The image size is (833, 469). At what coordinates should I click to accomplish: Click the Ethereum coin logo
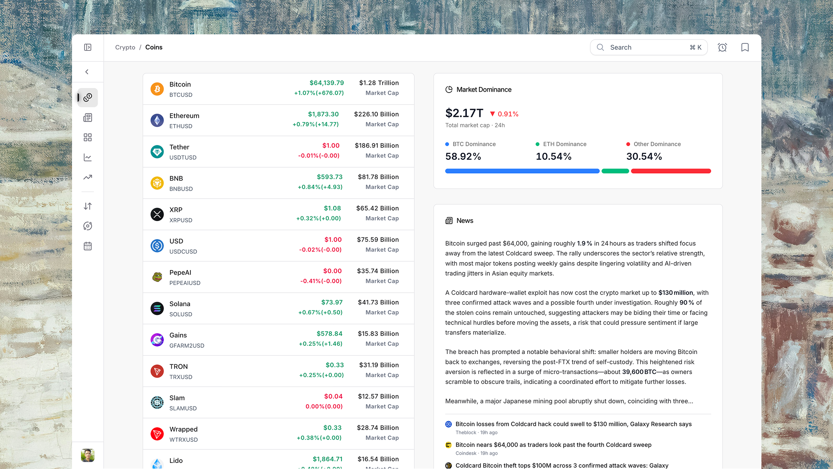(157, 120)
